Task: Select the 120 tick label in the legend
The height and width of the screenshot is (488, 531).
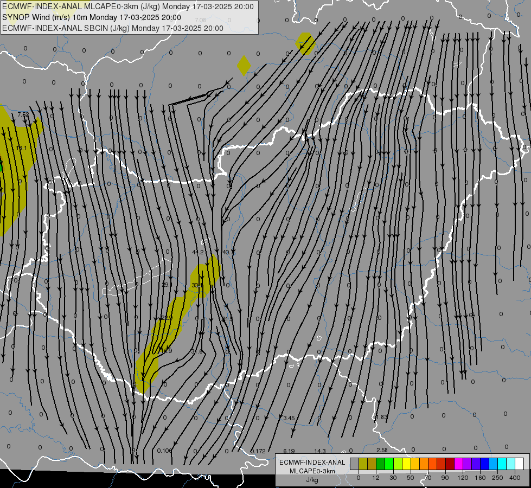Action: (x=463, y=478)
